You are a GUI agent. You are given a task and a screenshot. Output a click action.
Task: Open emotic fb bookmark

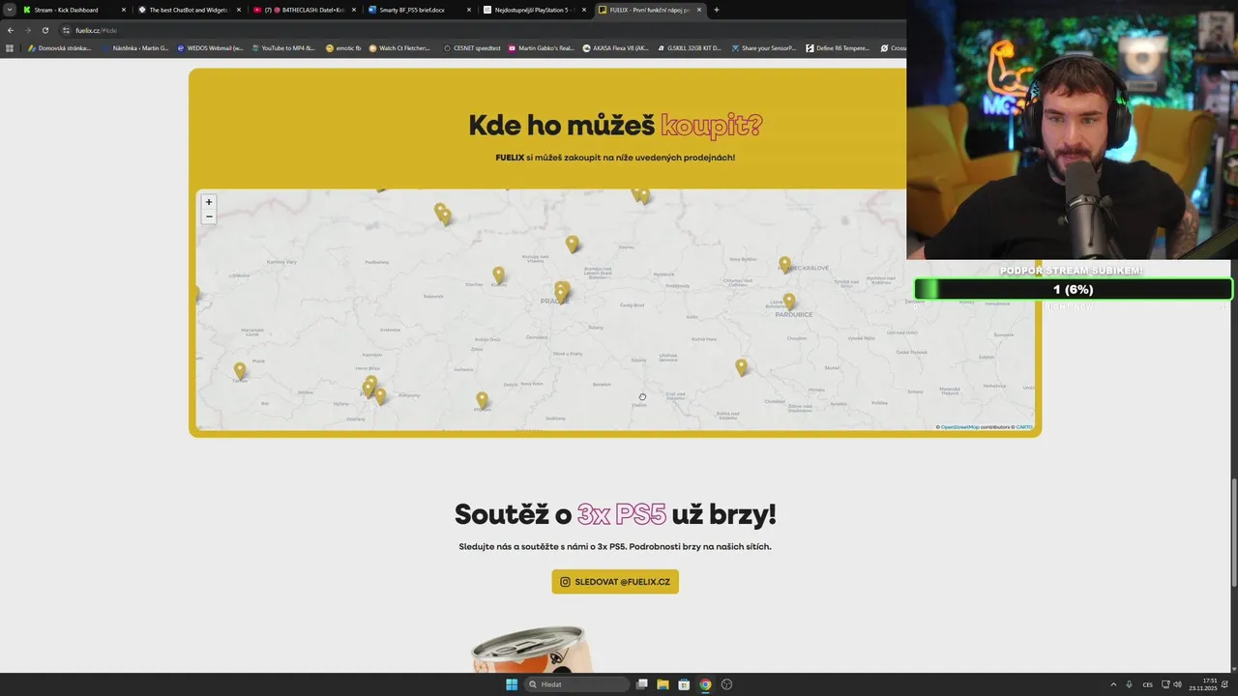[x=343, y=47]
